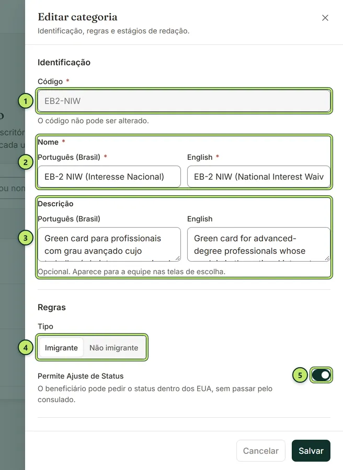Select the Imigrante type option
The width and height of the screenshot is (343, 470).
(x=61, y=348)
